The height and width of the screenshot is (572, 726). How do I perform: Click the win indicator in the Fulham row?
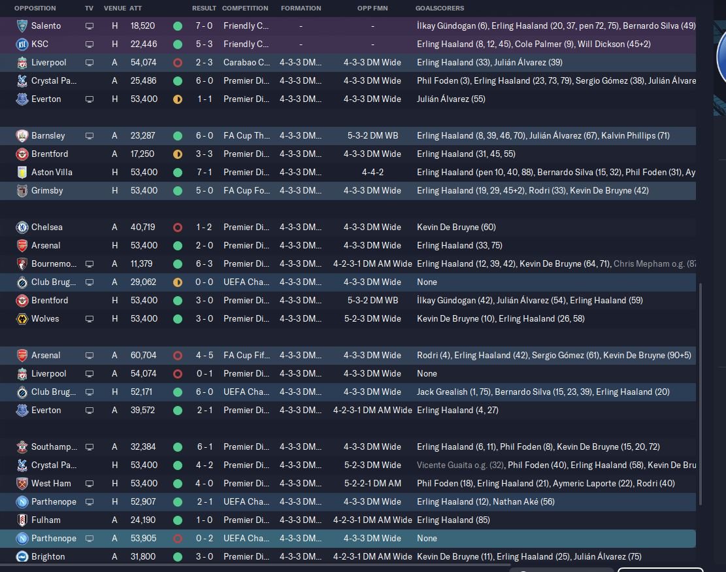pos(177,520)
